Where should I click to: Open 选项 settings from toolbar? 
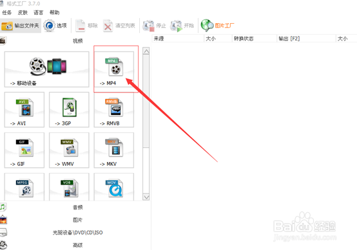point(55,26)
